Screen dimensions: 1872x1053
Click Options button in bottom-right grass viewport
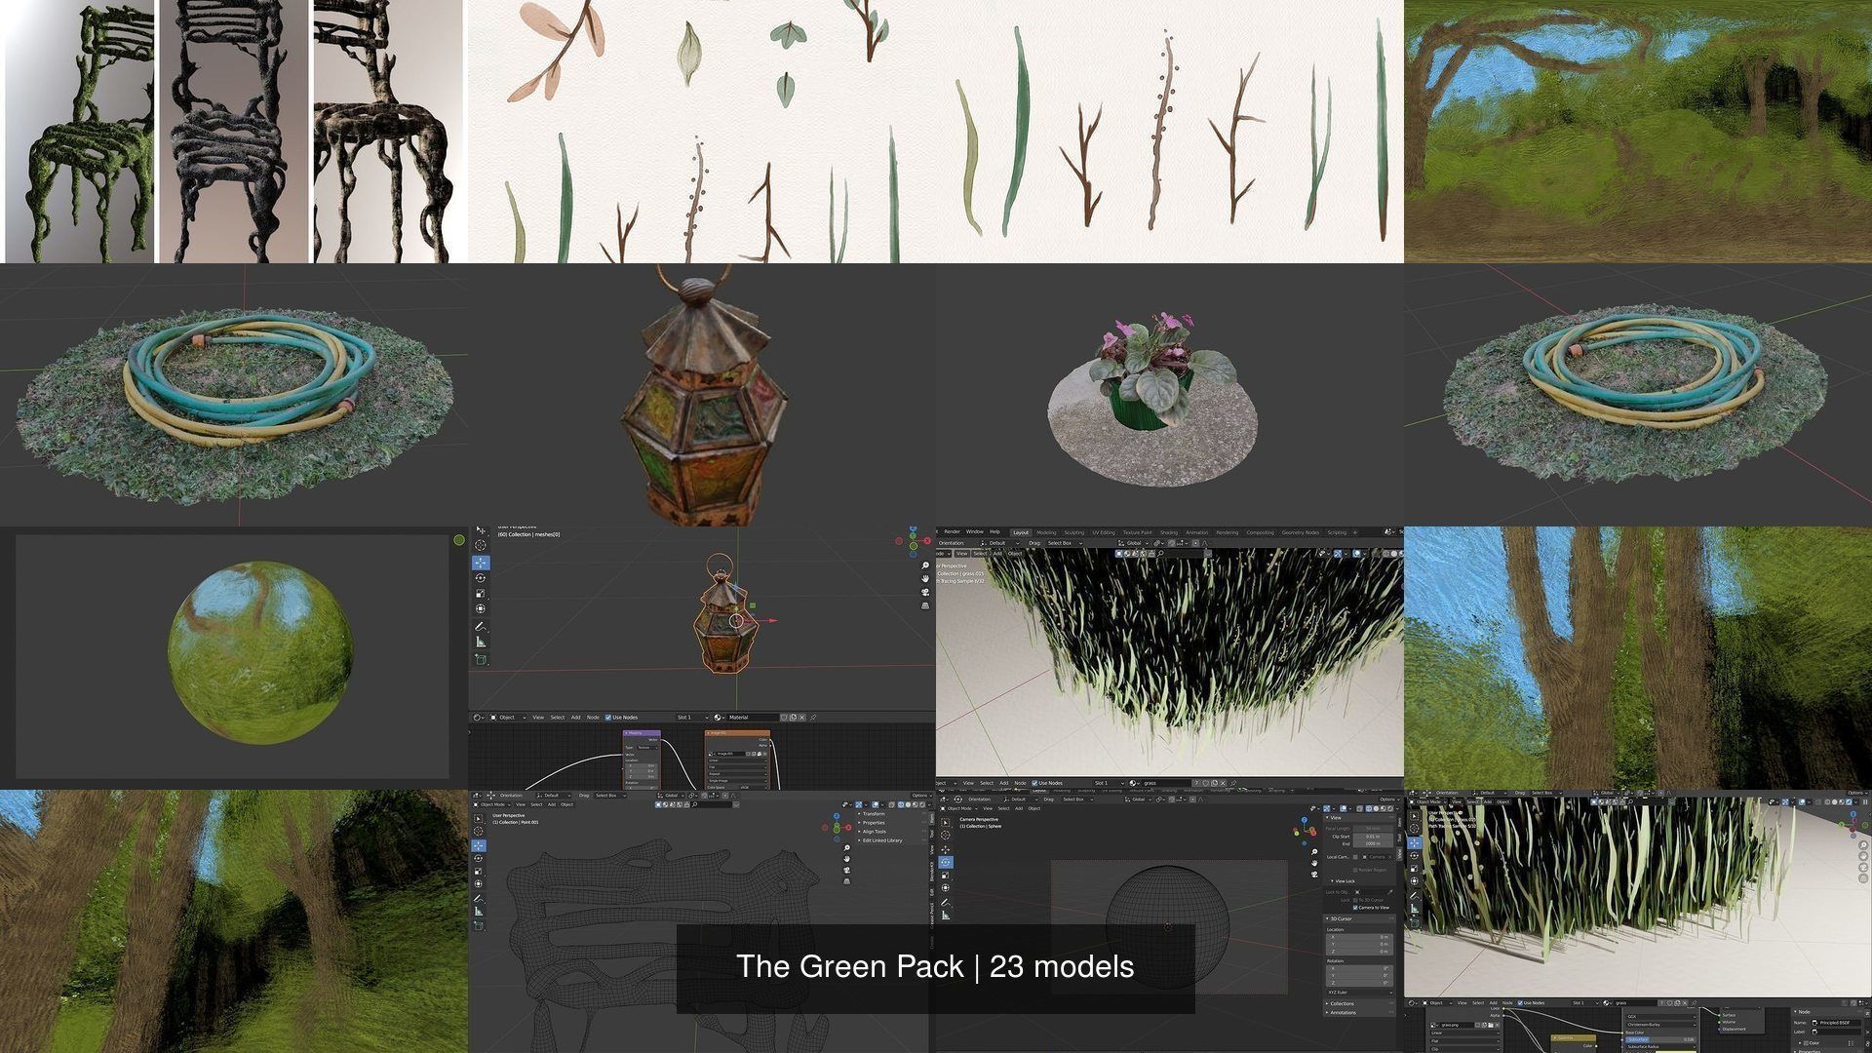coord(1857,793)
